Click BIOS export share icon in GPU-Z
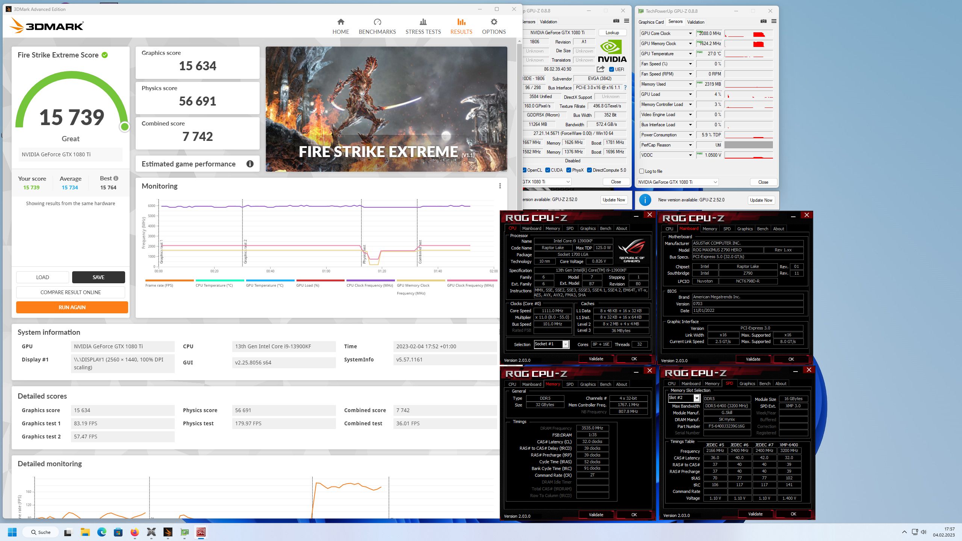 (x=600, y=69)
